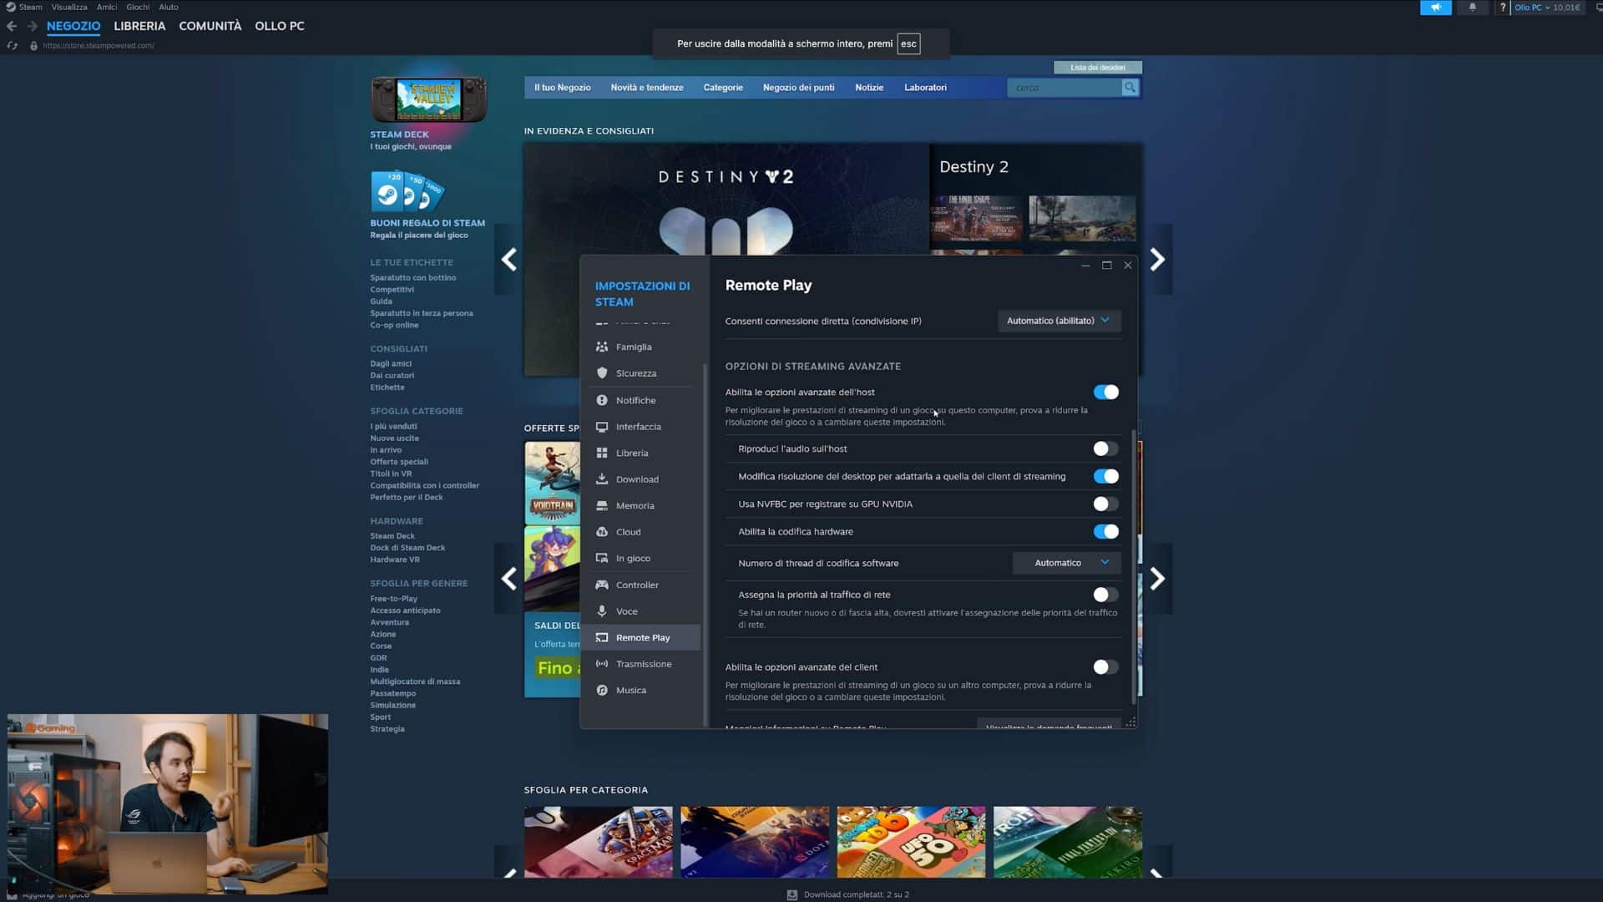Click the notification bell icon
The height and width of the screenshot is (902, 1603).
tap(1473, 8)
